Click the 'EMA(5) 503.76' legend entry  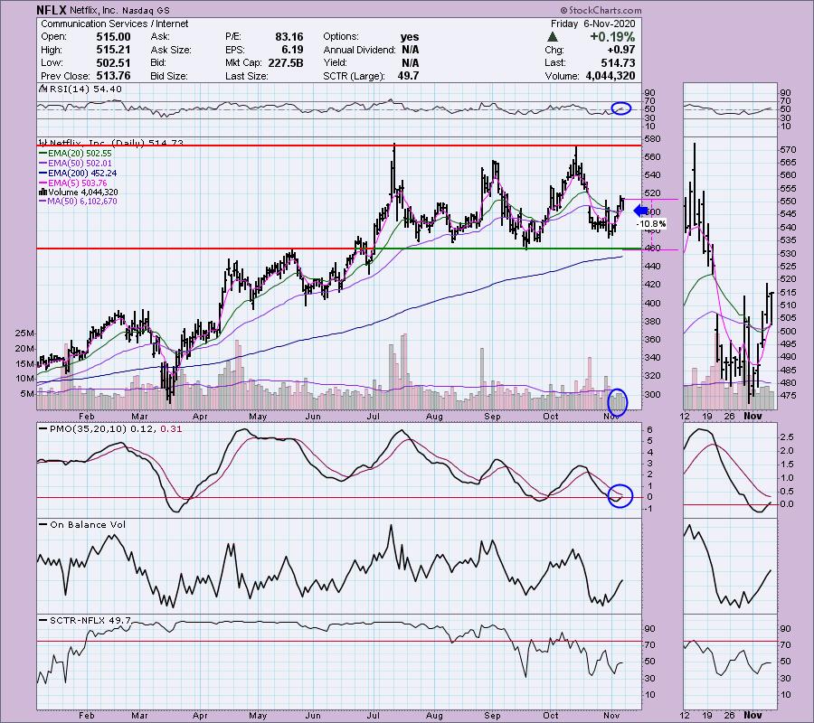(78, 183)
